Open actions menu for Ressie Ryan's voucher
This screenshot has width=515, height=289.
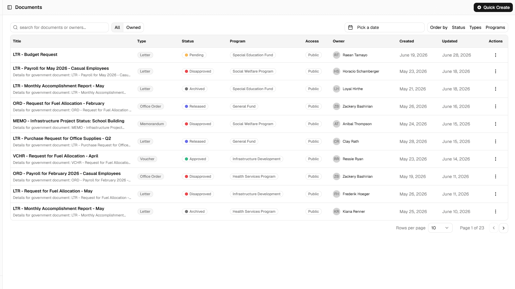(x=495, y=159)
